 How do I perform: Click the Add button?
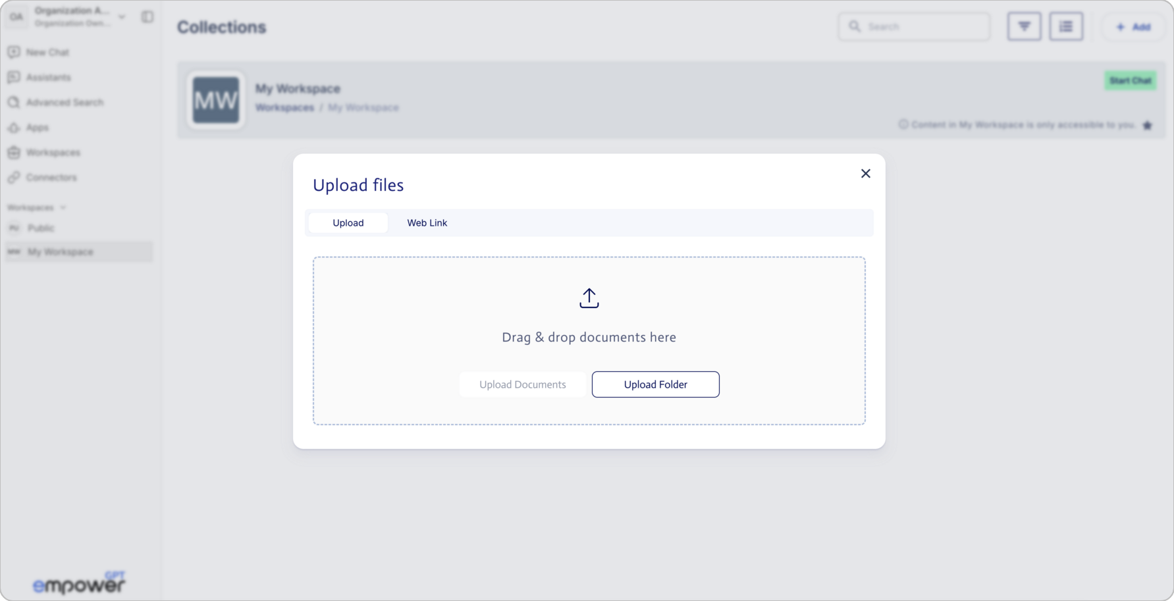coord(1133,27)
